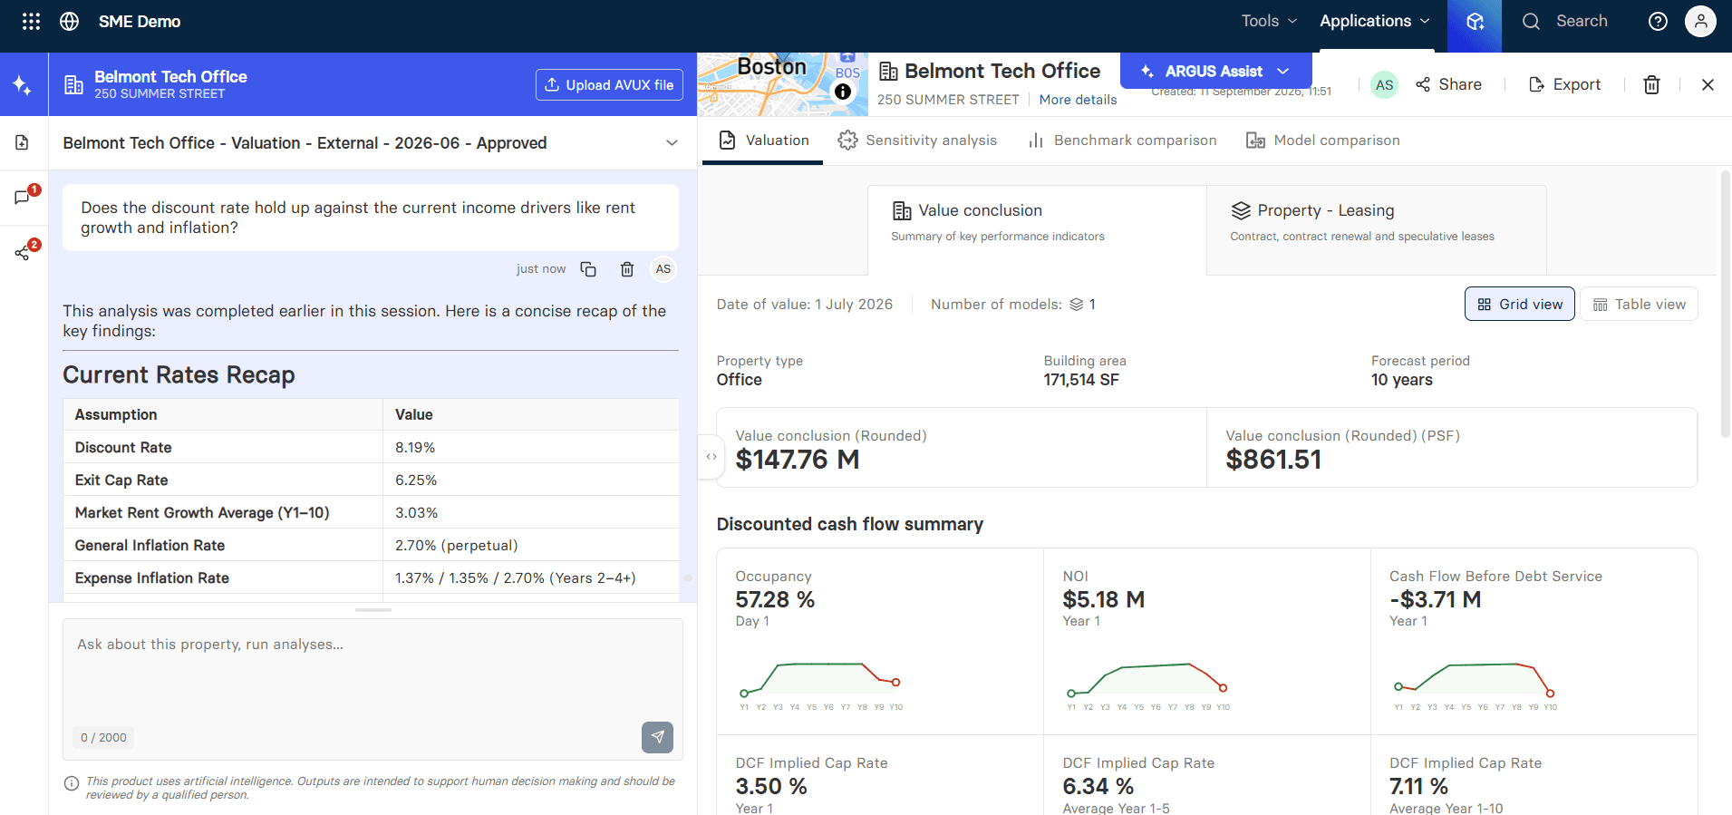The image size is (1732, 815).
Task: Click the AS collaborator avatar
Action: click(1384, 85)
